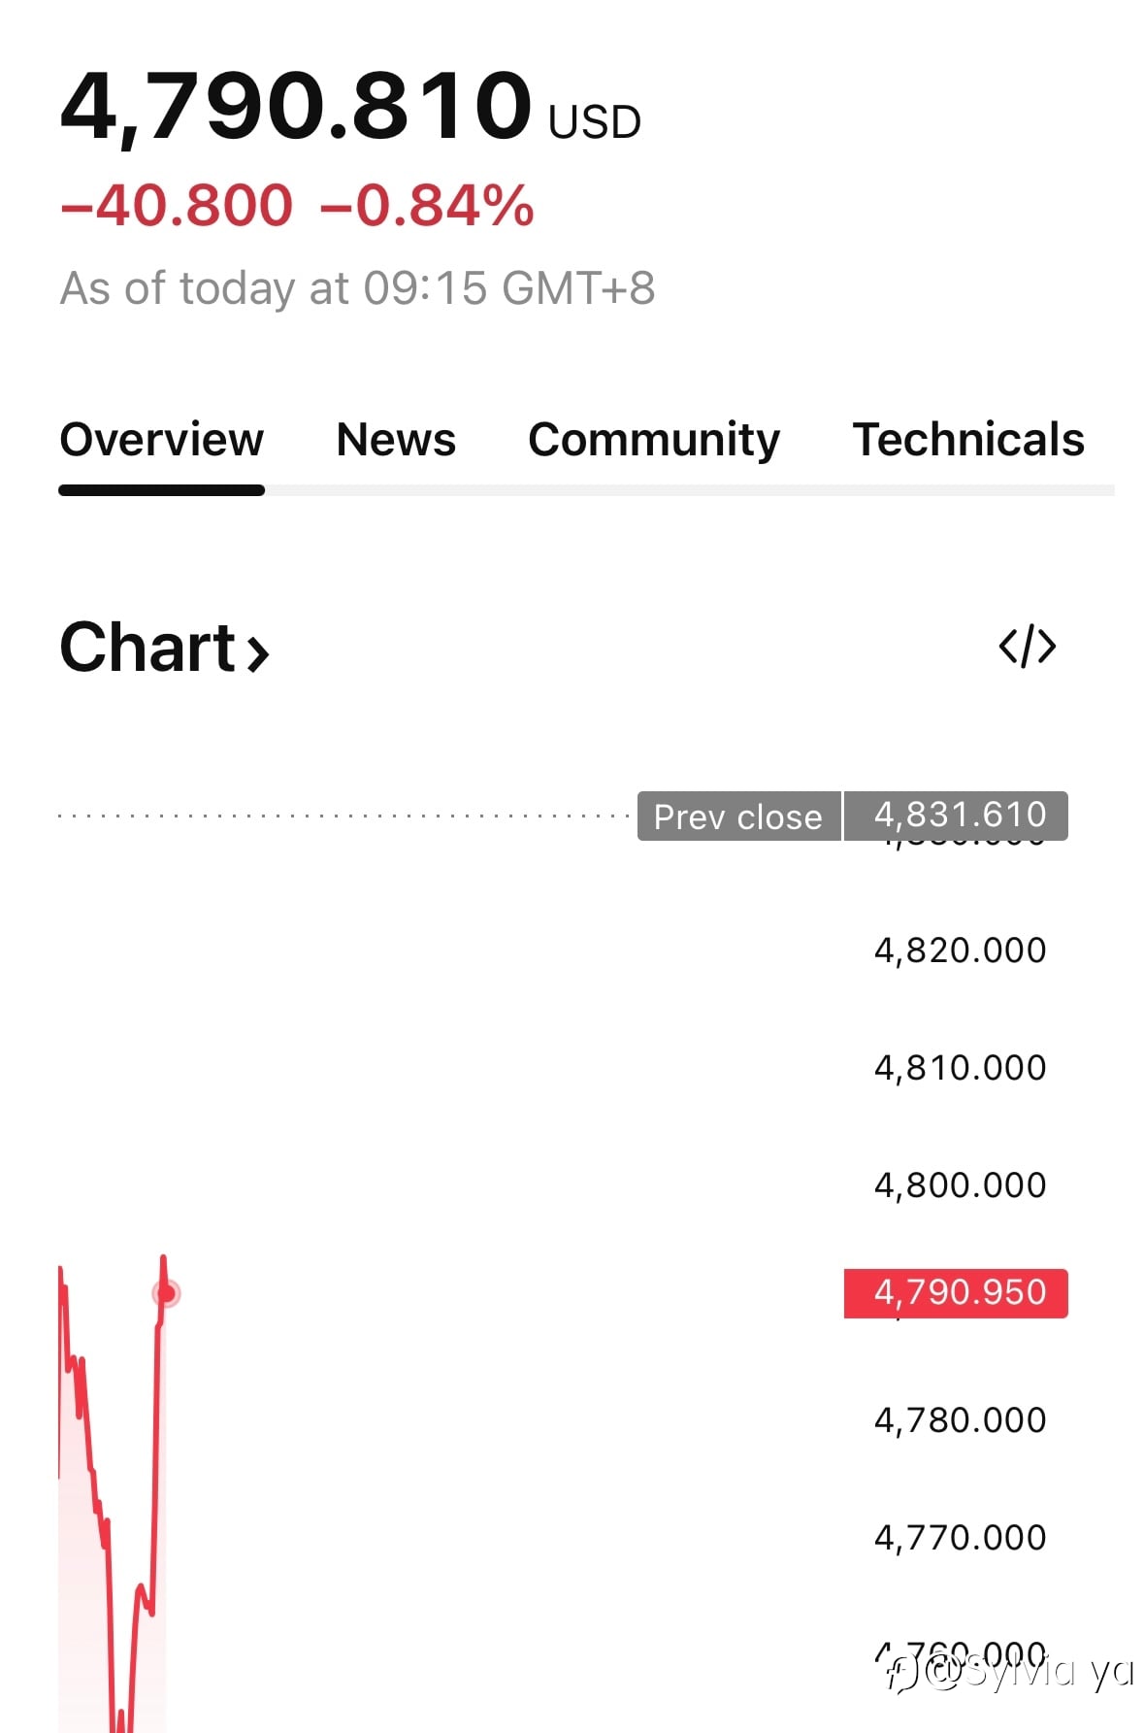Screen dimensions: 1144x1733
Task: Open the Technicals tab
Action: point(967,440)
